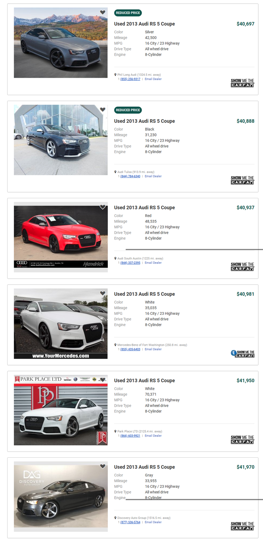Select the $41,970 price
Image resolution: width=263 pixels, height=542 pixels.
[246, 467]
